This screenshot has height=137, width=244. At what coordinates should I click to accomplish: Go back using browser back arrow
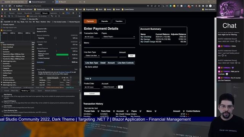[3, 6]
